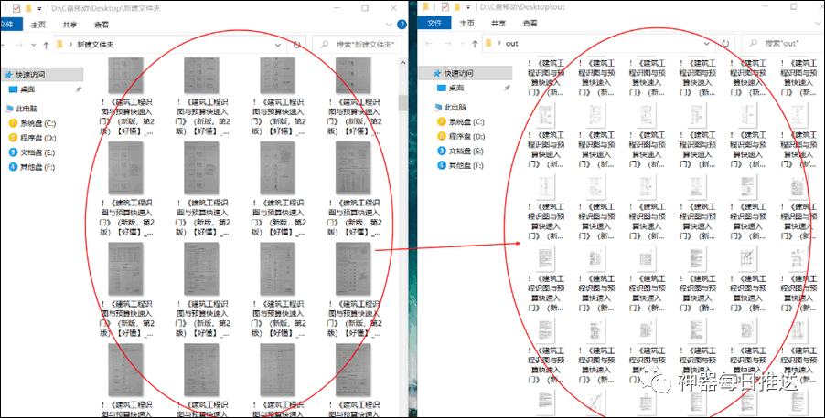Screen dimensions: 825x418
Task: Open recent locations dropdown in 新建文件夹 window
Action: click(x=34, y=45)
